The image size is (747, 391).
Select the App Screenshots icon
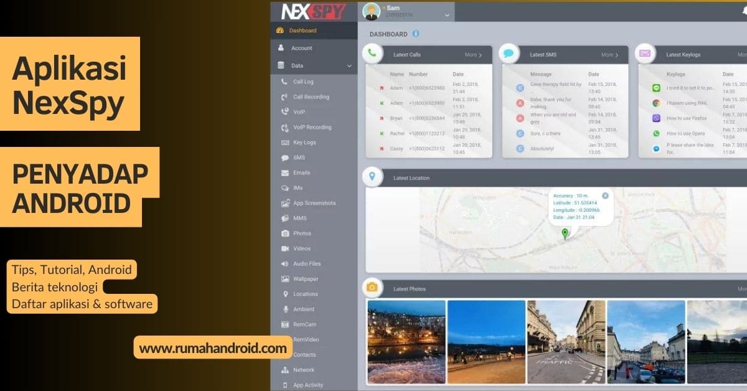coord(285,203)
